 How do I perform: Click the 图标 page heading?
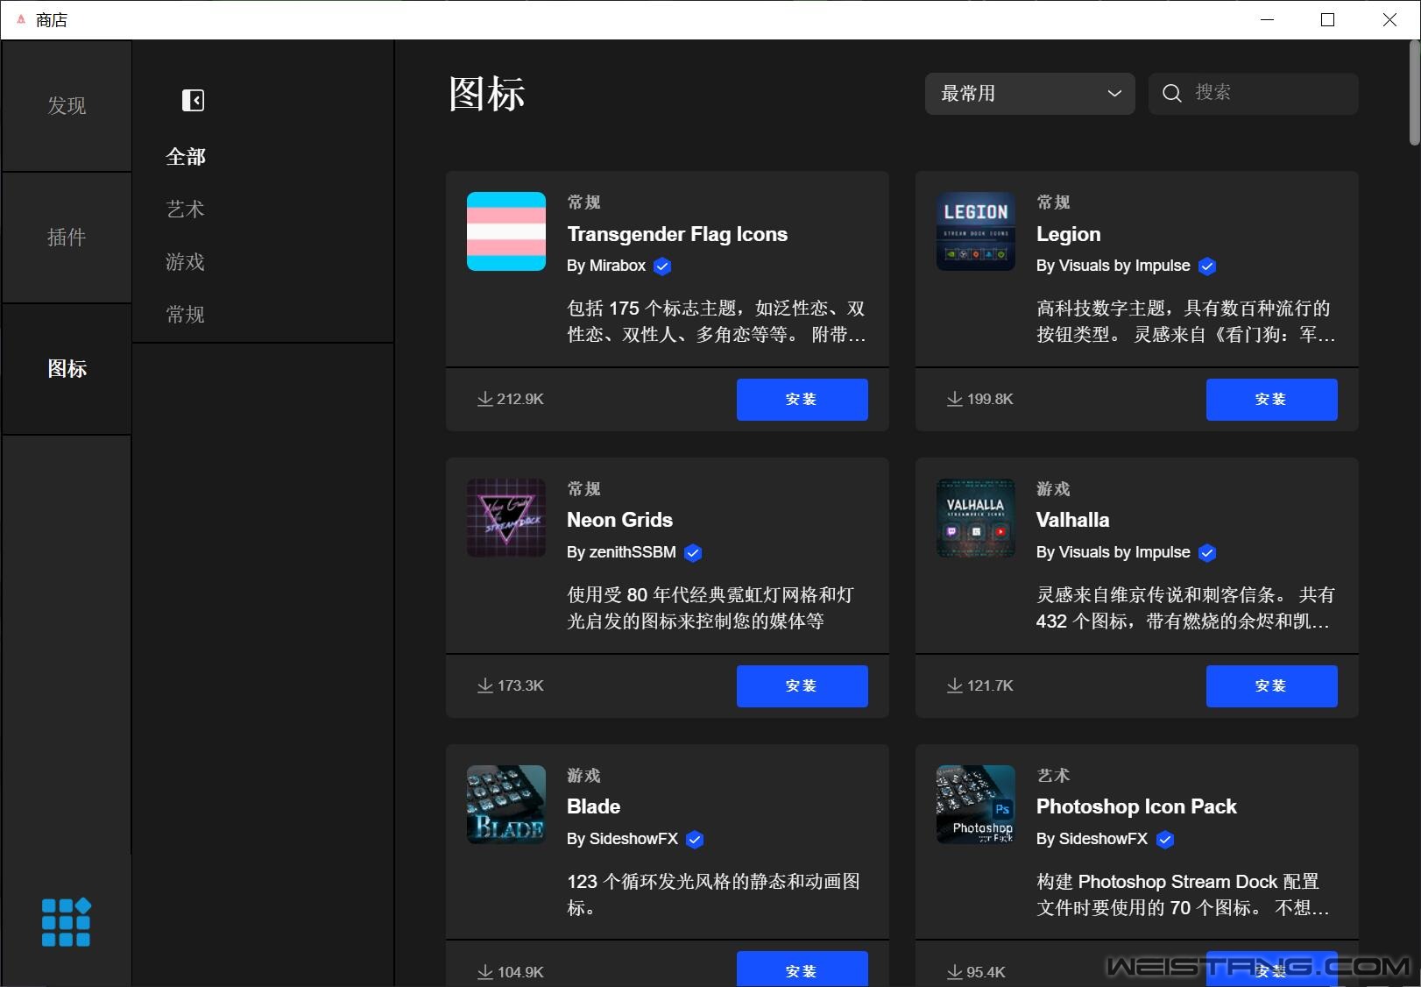[487, 94]
